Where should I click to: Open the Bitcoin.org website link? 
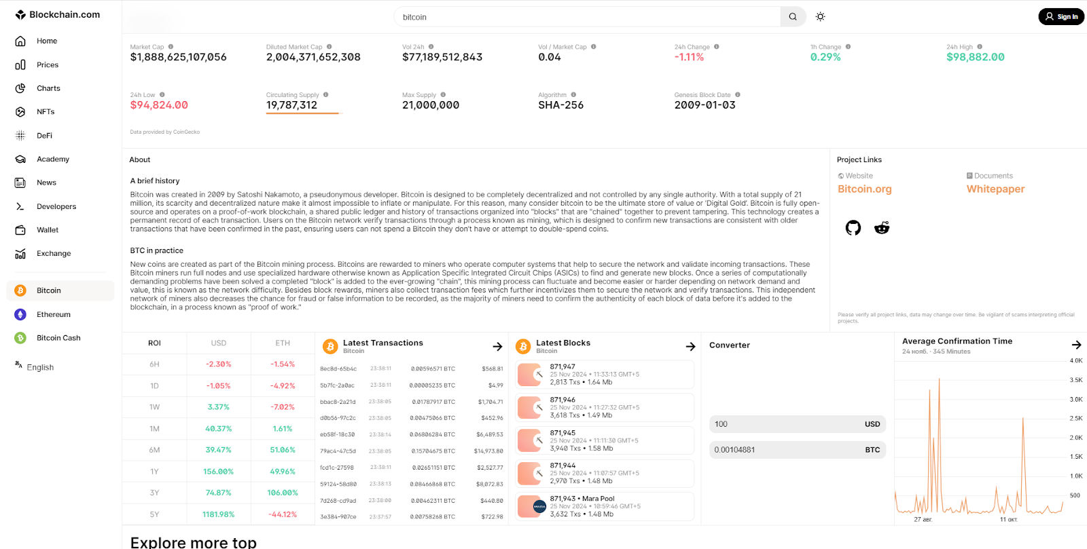coord(864,189)
